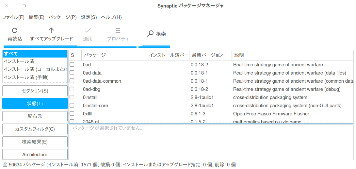This screenshot has width=356, height=169.
Task: Switch to セクション(S) filter view
Action: [x=35, y=91]
